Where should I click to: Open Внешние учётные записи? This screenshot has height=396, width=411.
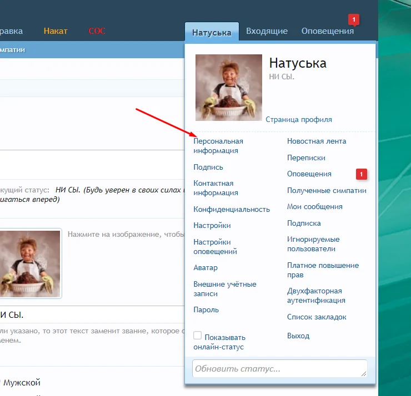[225, 289]
